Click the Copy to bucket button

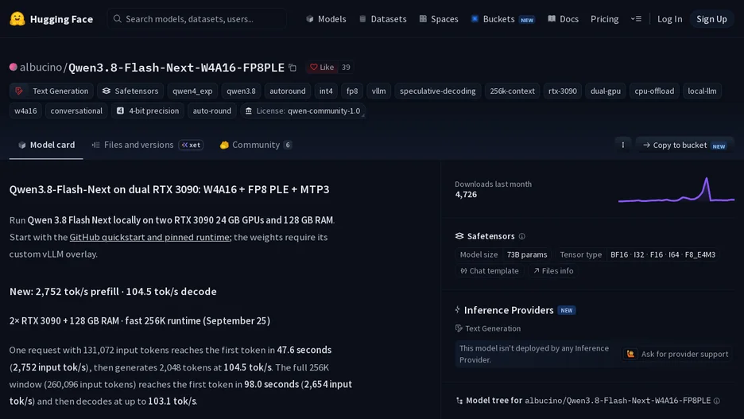pos(684,145)
